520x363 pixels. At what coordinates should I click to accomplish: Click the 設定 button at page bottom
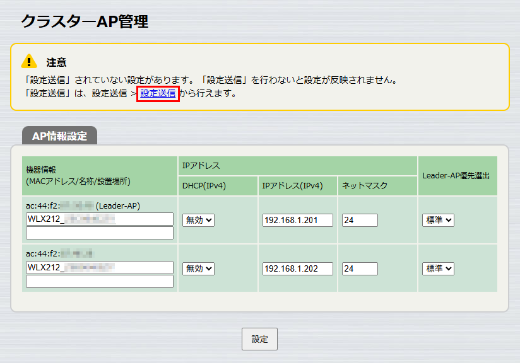click(x=259, y=338)
